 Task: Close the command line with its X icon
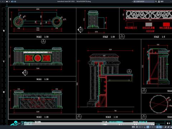[x=19, y=124]
